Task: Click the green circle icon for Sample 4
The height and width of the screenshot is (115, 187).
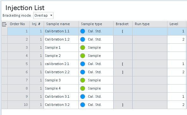Action: tap(83, 89)
